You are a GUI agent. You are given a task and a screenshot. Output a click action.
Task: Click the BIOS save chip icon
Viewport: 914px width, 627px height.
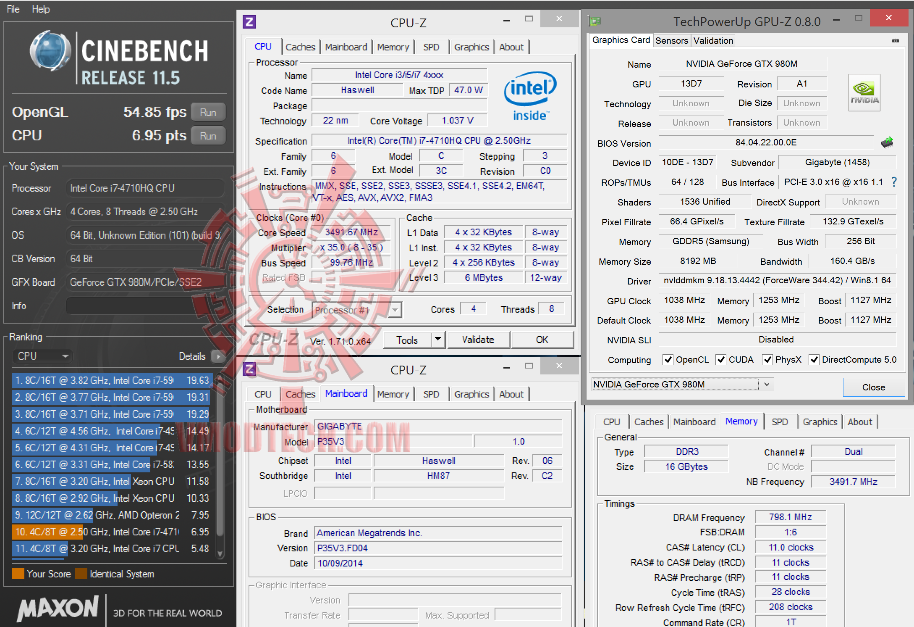(x=887, y=142)
